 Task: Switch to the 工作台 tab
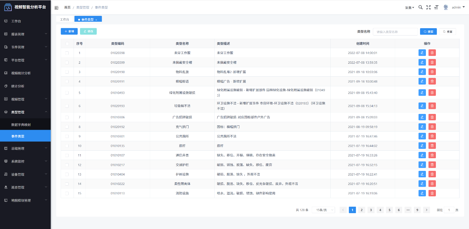click(x=65, y=19)
